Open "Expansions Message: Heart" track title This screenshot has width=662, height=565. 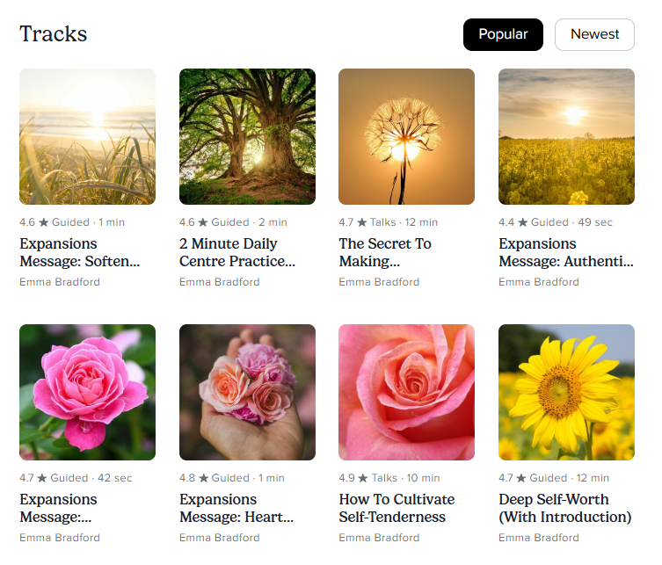(x=236, y=508)
